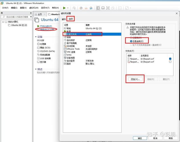
Task: Click the 常规 row icon in settings list
Action: click(65, 28)
